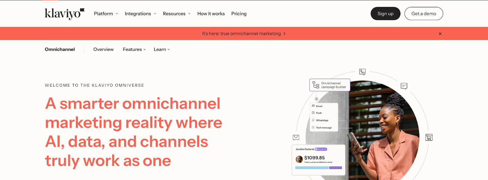The height and width of the screenshot is (180, 488).
Task: Click the Janelle Garland name text
Action: (305, 149)
